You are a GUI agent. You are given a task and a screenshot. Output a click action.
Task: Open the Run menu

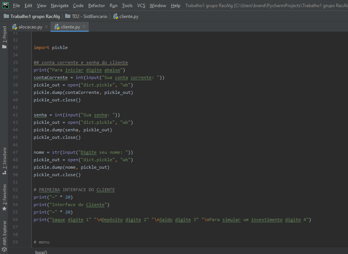tap(113, 6)
